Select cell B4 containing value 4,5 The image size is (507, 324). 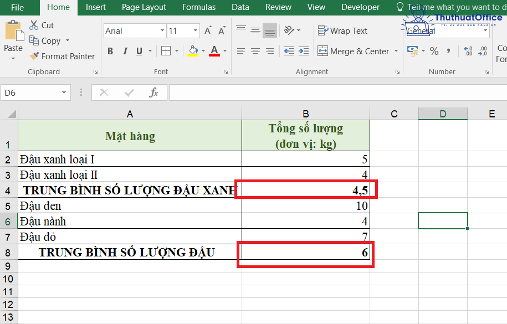point(305,189)
